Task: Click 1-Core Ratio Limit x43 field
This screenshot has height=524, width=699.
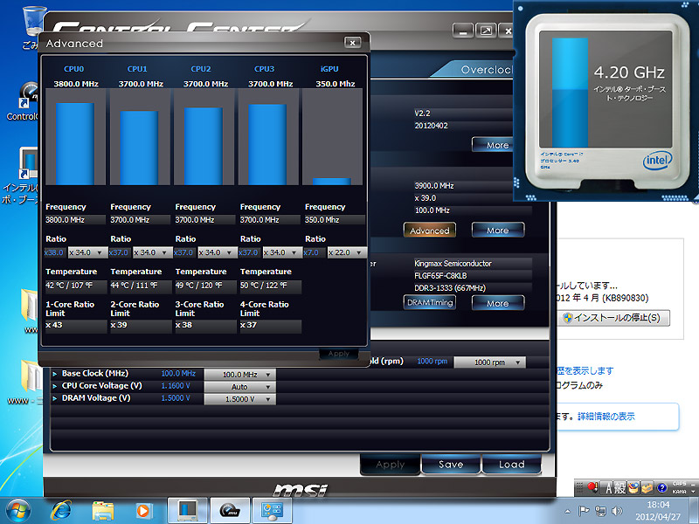Action: tap(76, 325)
